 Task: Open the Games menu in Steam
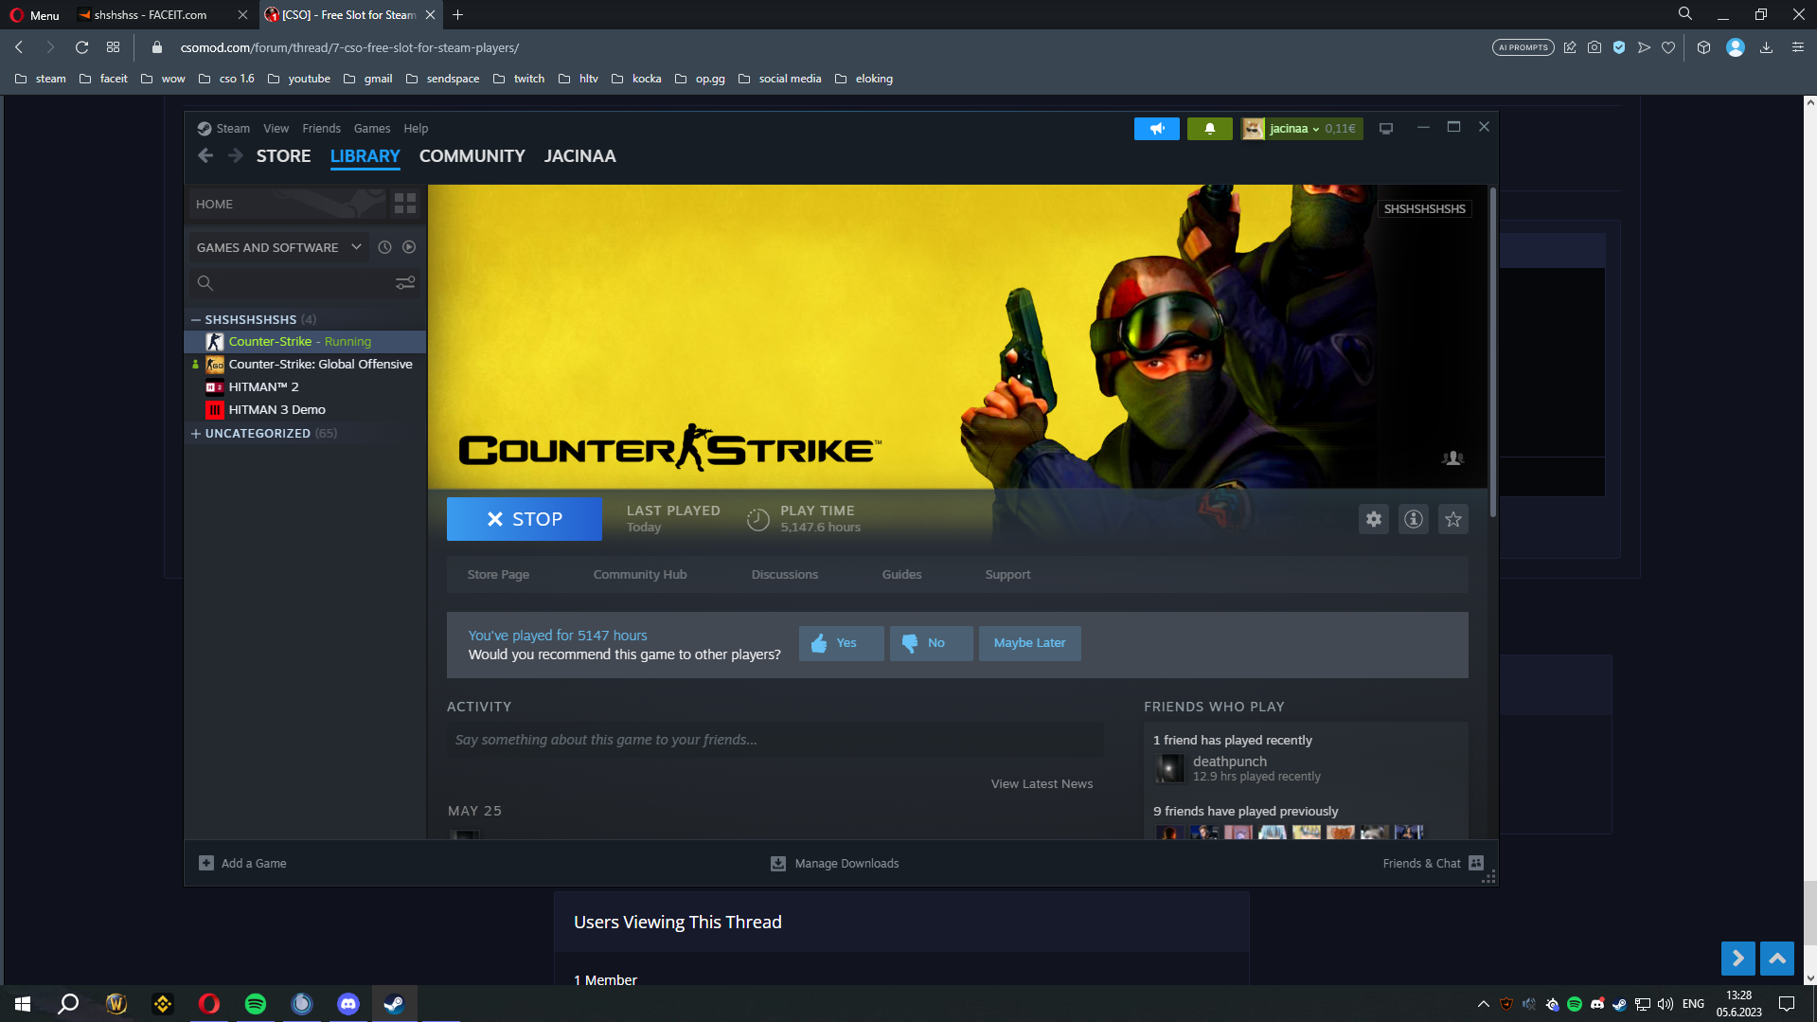tap(372, 129)
